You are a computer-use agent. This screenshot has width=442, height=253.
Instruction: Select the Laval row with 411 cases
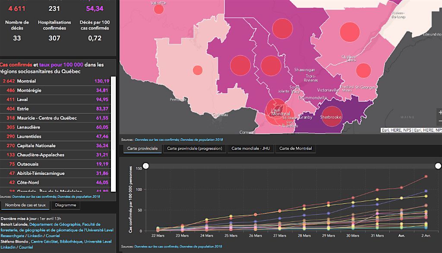[x=56, y=100]
